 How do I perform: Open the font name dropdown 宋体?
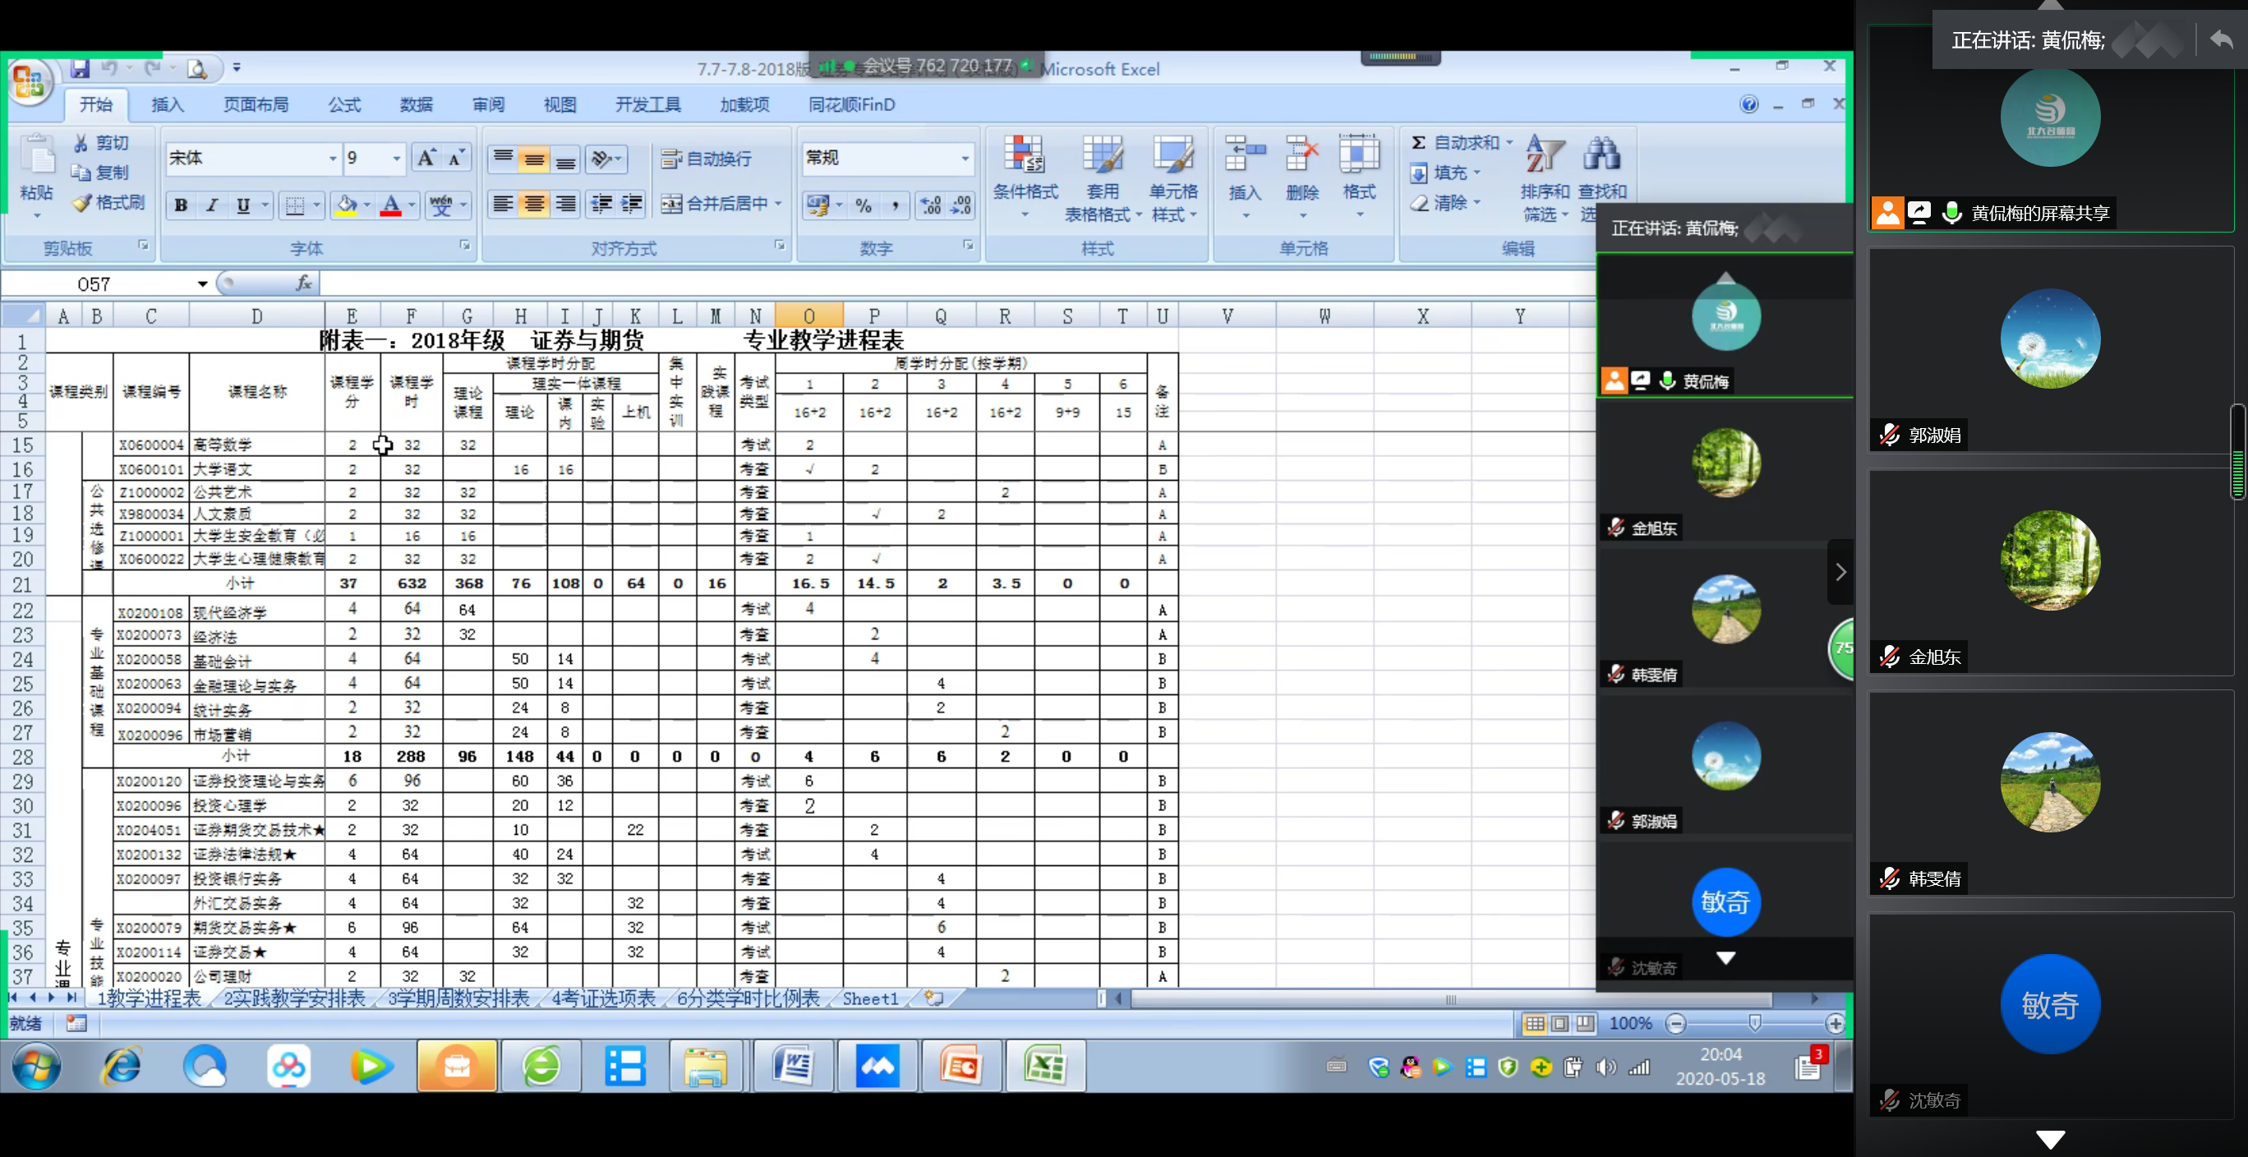333,159
